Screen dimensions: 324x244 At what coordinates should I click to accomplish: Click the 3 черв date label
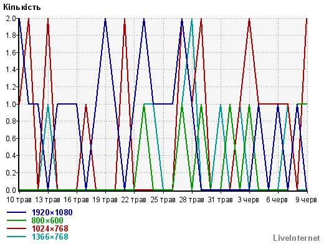pyautogui.click(x=249, y=200)
